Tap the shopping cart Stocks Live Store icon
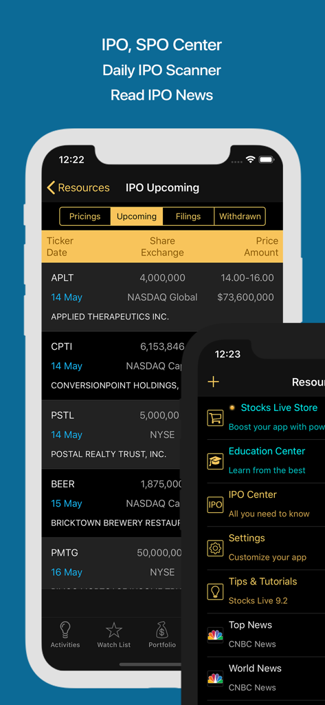 [x=215, y=418]
